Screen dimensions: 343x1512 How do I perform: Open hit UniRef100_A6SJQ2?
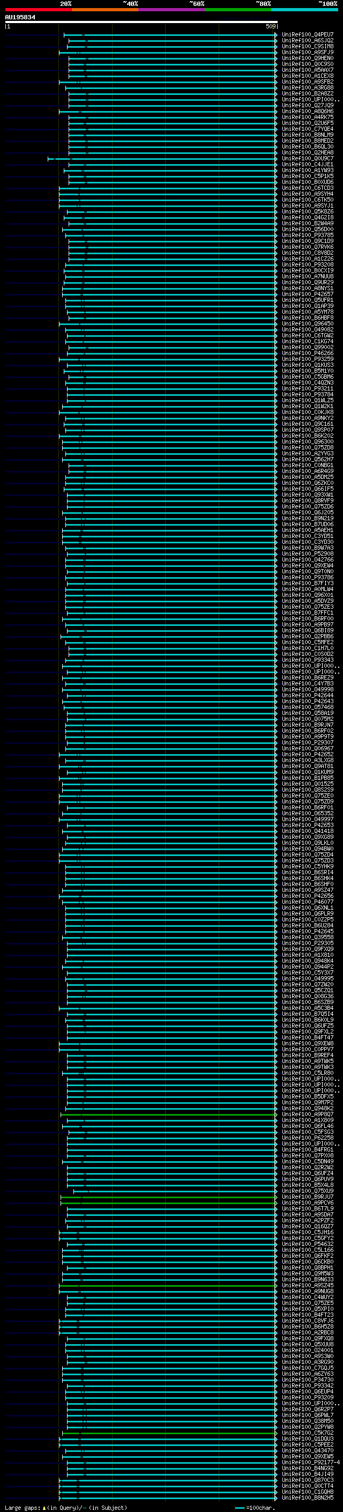(x=308, y=41)
